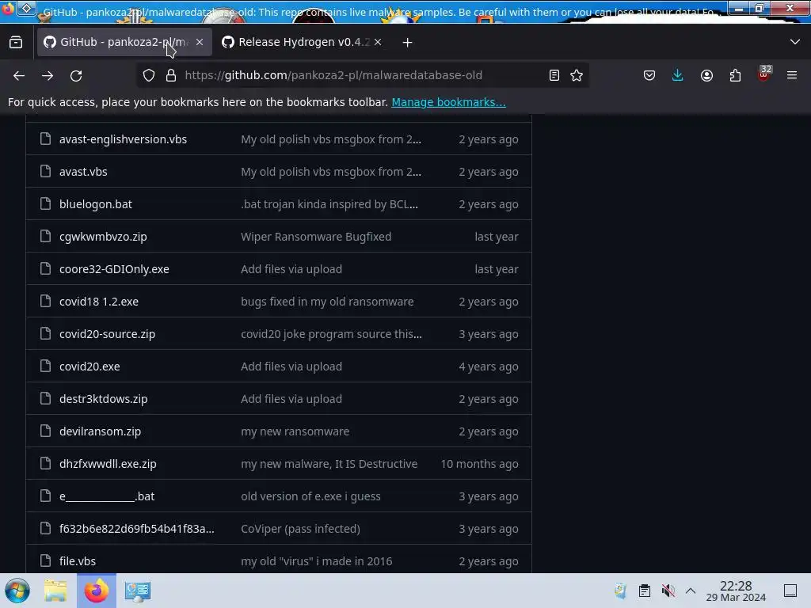View site security padlock info
Screen dimensions: 811x608
[171, 75]
